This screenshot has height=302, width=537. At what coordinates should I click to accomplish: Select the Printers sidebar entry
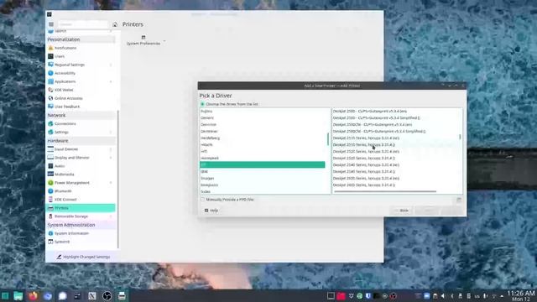(x=81, y=208)
